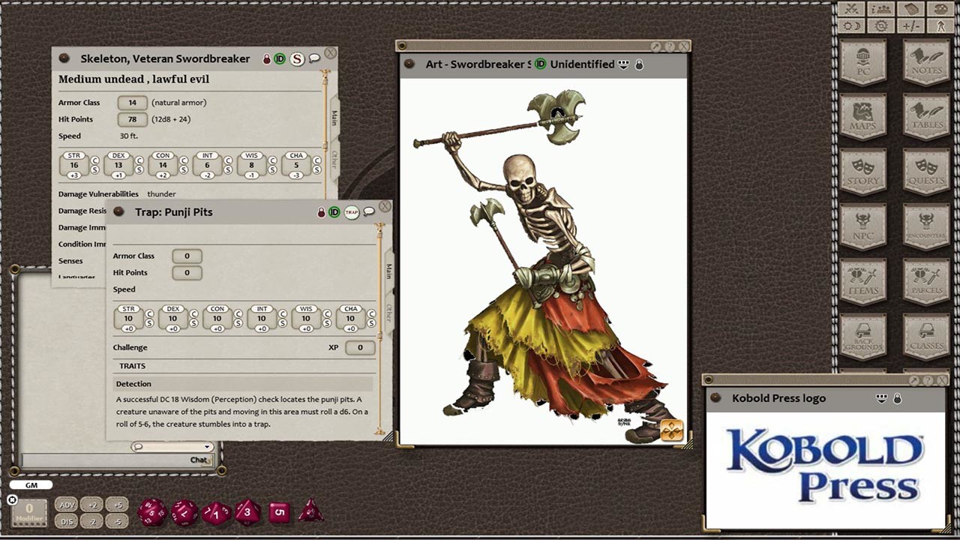960x540 pixels.
Task: Select the Main tab on the Trap window
Action: click(388, 270)
